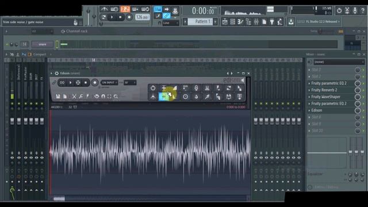
Task: Click the power-symbol button in Edison's tool grid
Action: point(153,88)
